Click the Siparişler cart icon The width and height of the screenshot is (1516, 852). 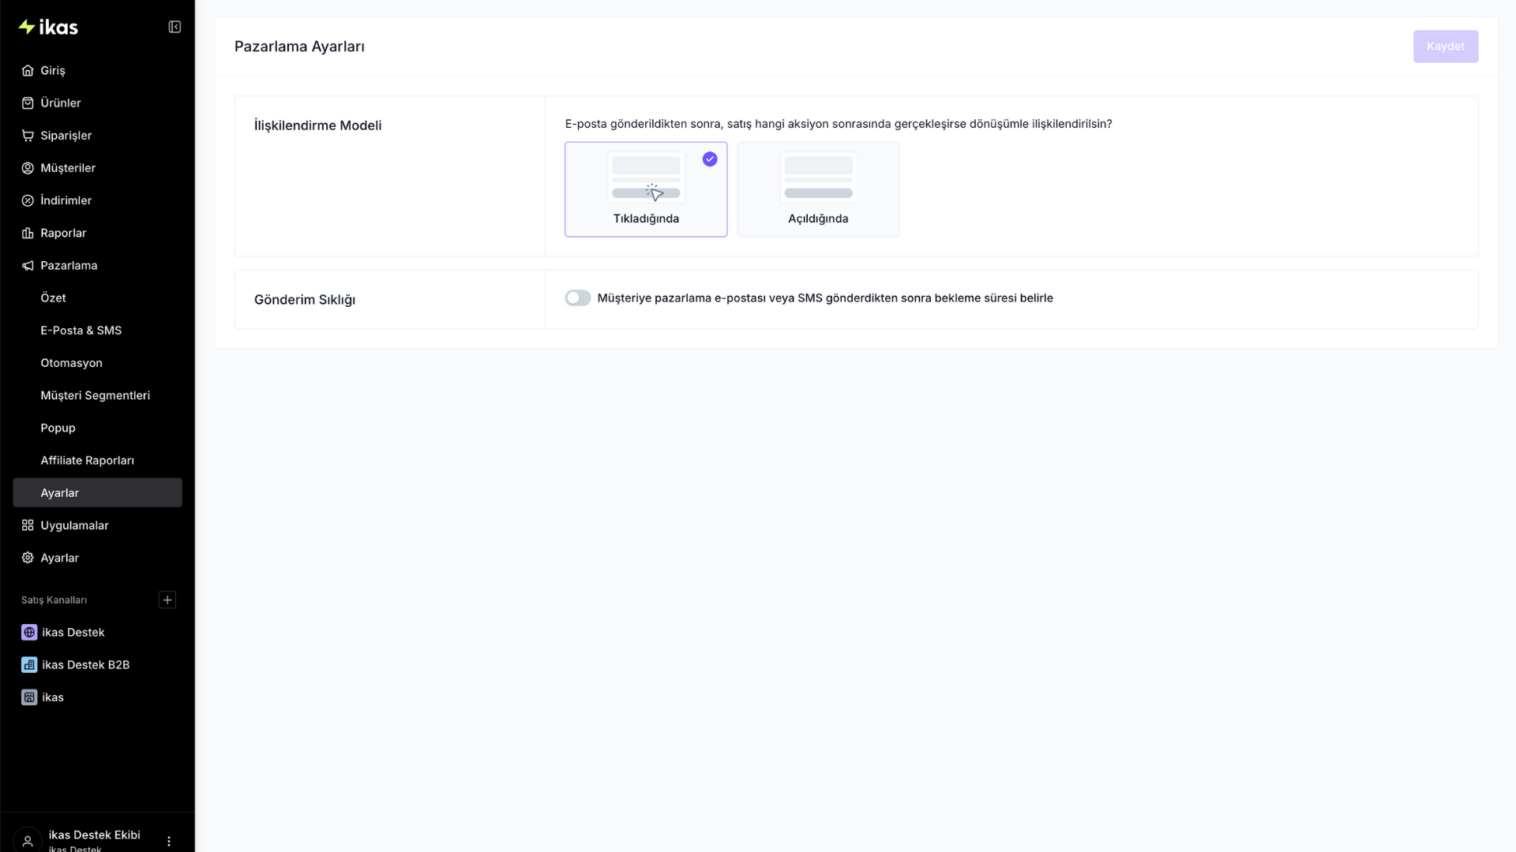coord(28,135)
